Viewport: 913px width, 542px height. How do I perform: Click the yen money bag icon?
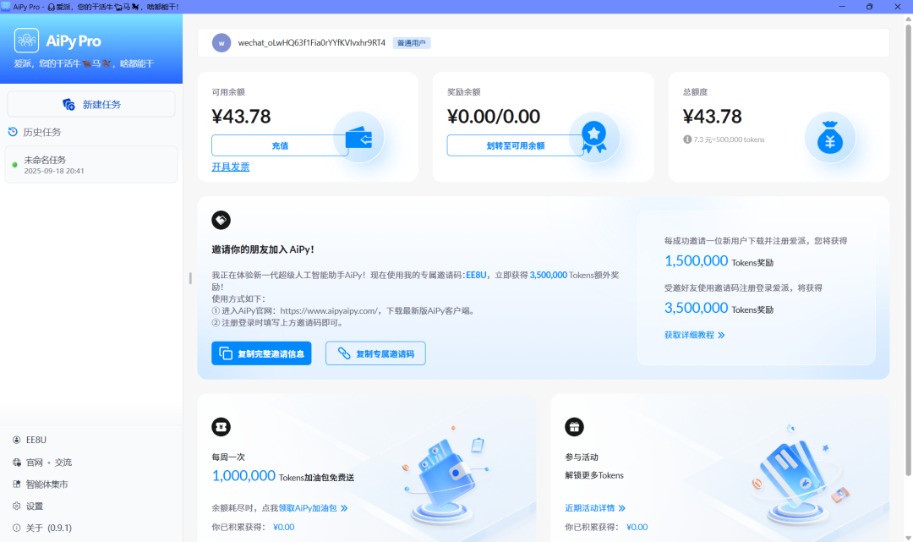coord(830,137)
